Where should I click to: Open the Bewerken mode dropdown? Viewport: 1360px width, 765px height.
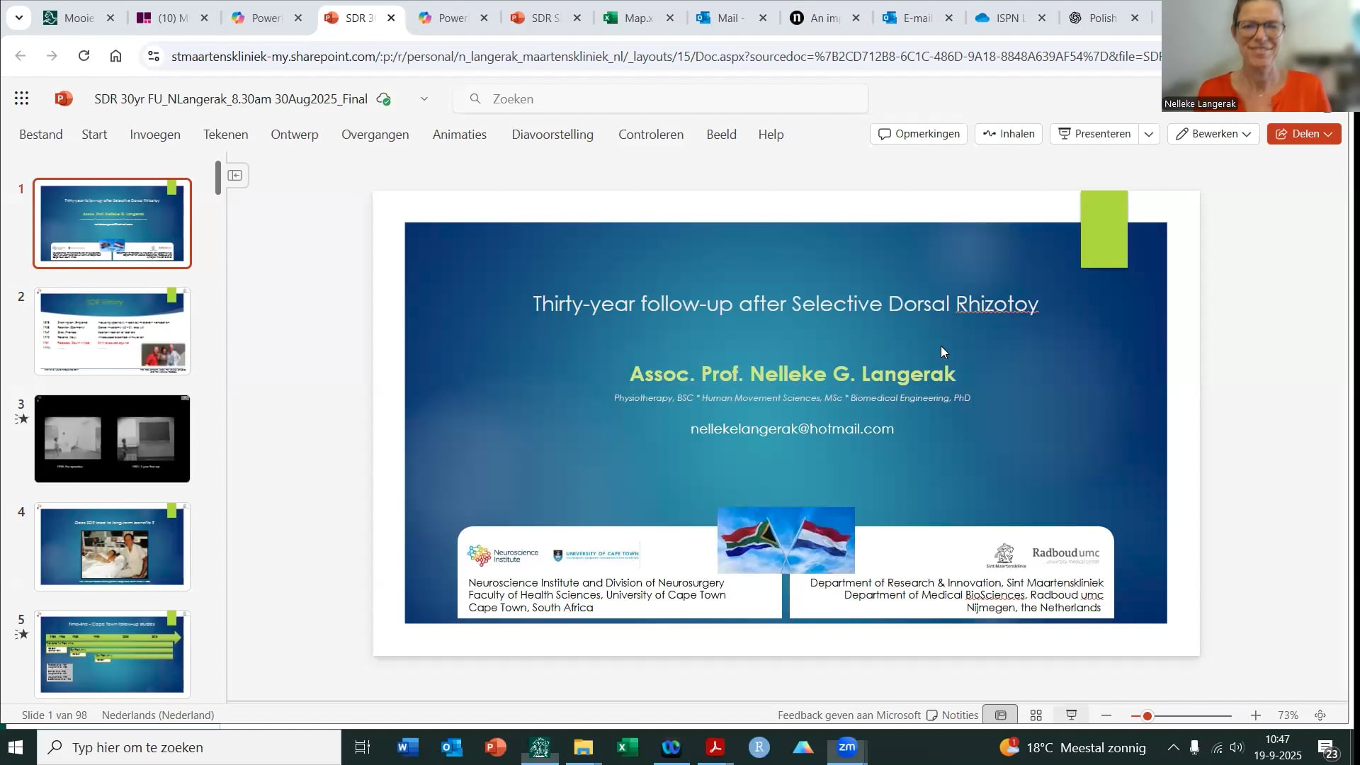pos(1213,134)
